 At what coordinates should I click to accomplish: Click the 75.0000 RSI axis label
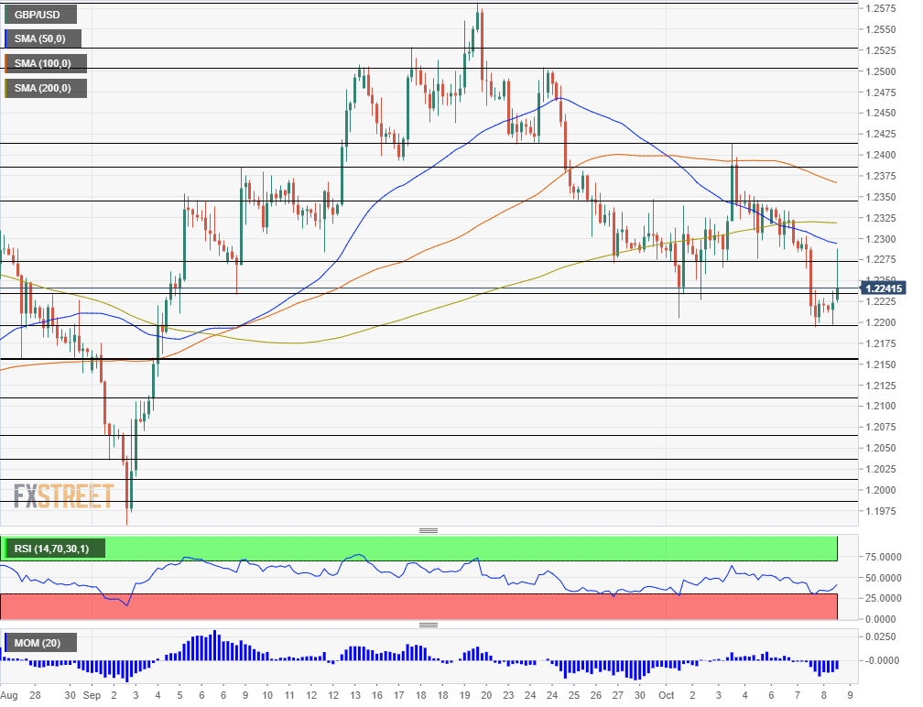coord(879,557)
